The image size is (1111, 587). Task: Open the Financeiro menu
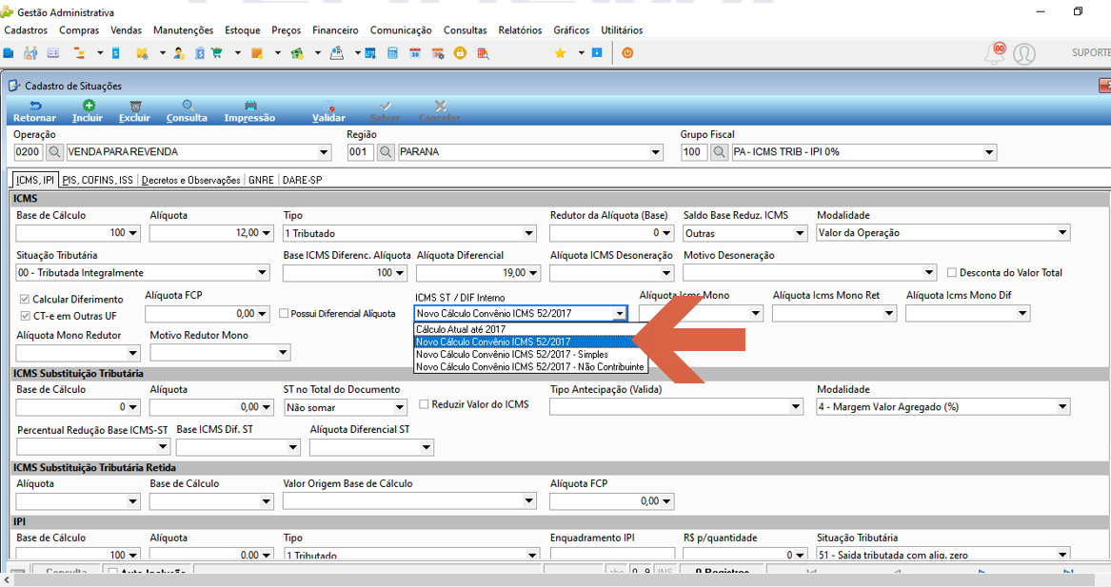coord(335,30)
